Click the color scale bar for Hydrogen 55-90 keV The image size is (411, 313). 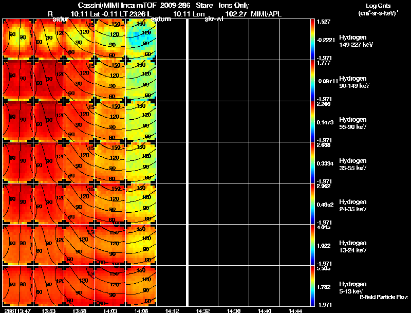[x=312, y=122]
